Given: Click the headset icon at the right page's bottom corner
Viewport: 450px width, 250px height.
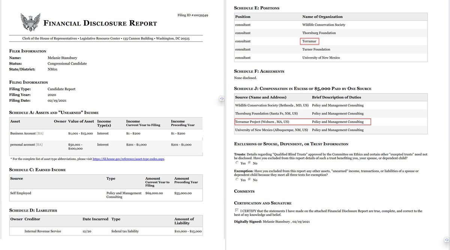Looking at the screenshot, I should point(446,239).
